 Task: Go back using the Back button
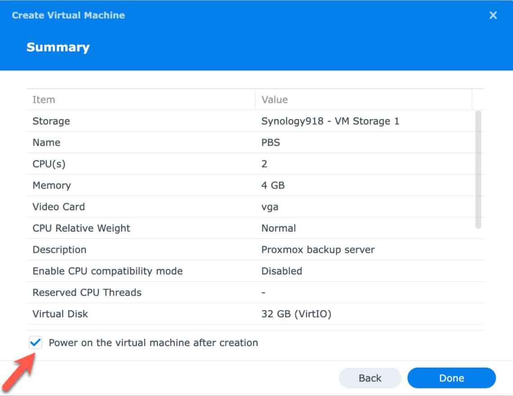click(370, 378)
